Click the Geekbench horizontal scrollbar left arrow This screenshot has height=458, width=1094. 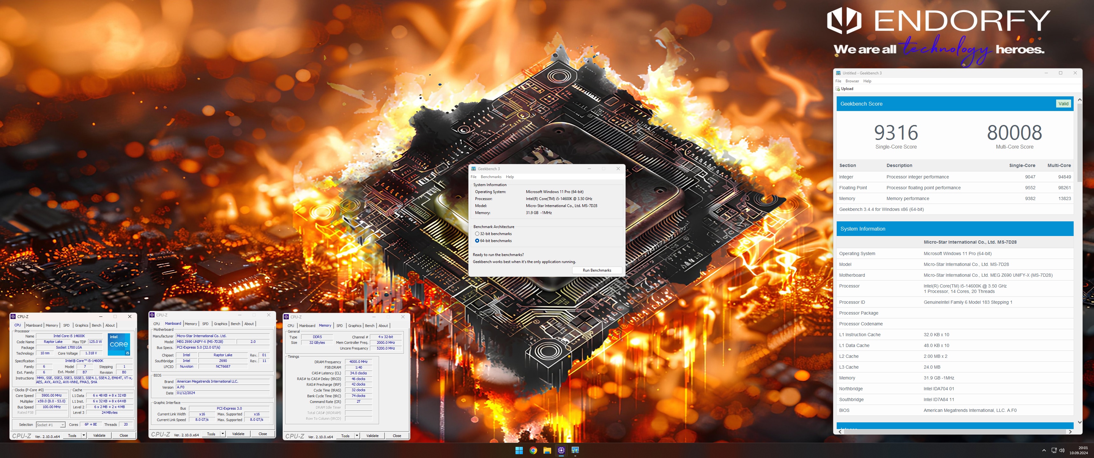(x=840, y=432)
